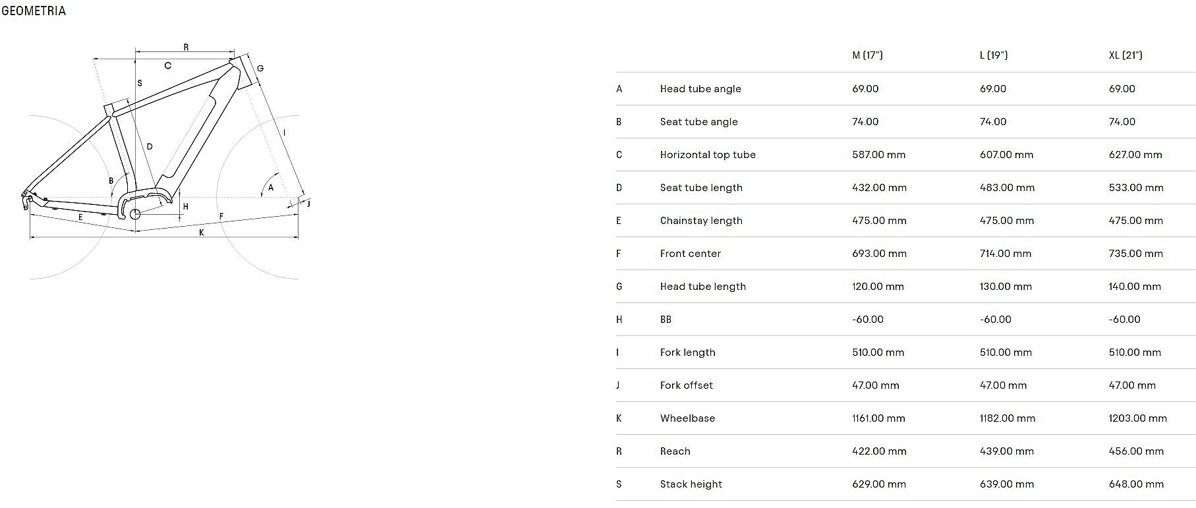Click the GEOMETRIA heading
1196x508 pixels.
coord(34,11)
